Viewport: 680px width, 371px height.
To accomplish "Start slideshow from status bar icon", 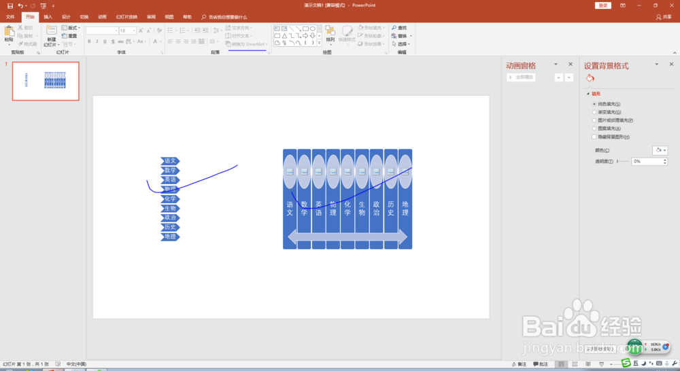I will 602,364.
